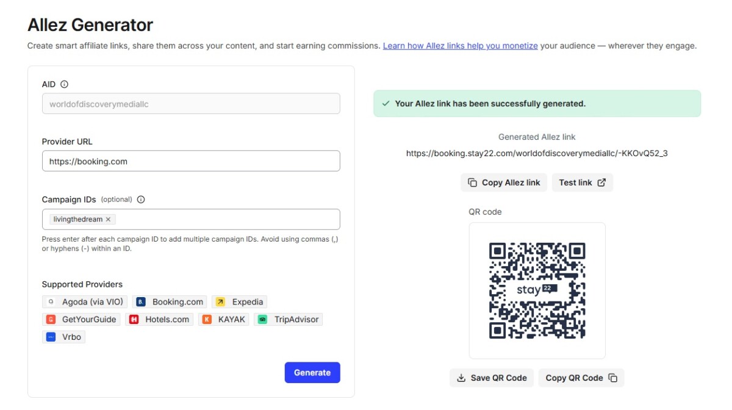Click the Expedia provider label

click(248, 302)
